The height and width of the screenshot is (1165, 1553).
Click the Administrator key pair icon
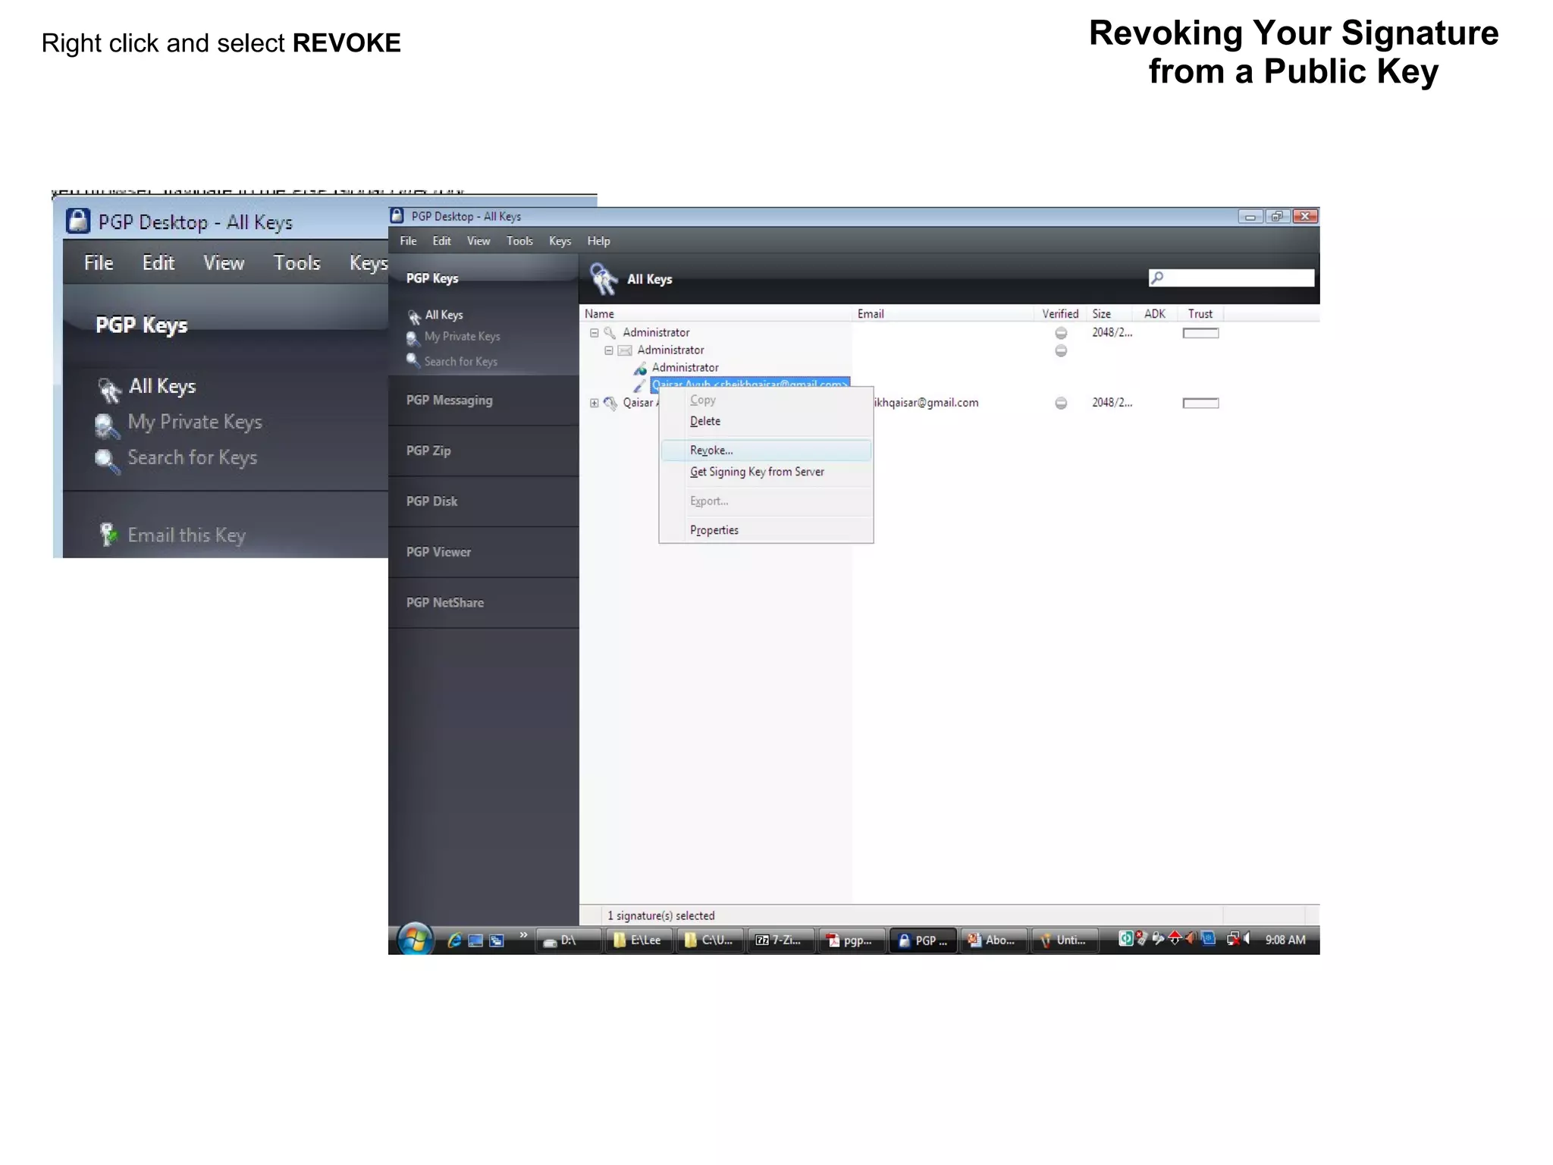[x=610, y=333]
